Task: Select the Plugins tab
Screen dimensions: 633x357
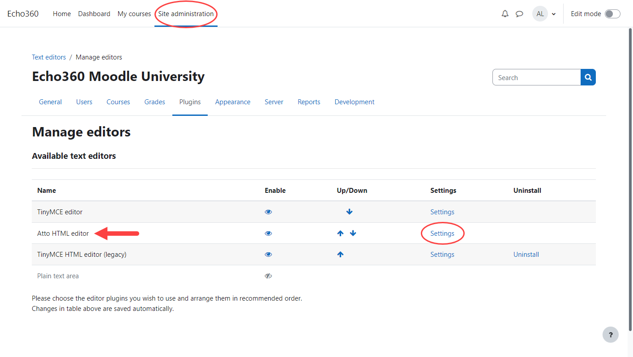Action: 190,102
